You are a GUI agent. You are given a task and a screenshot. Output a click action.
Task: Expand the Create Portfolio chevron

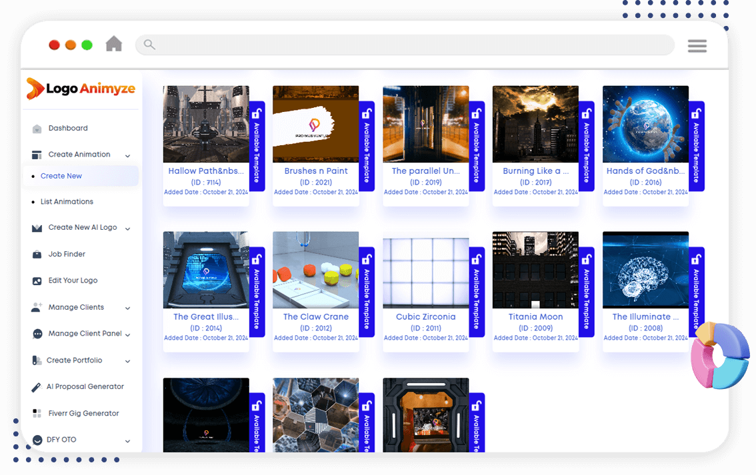click(x=128, y=361)
